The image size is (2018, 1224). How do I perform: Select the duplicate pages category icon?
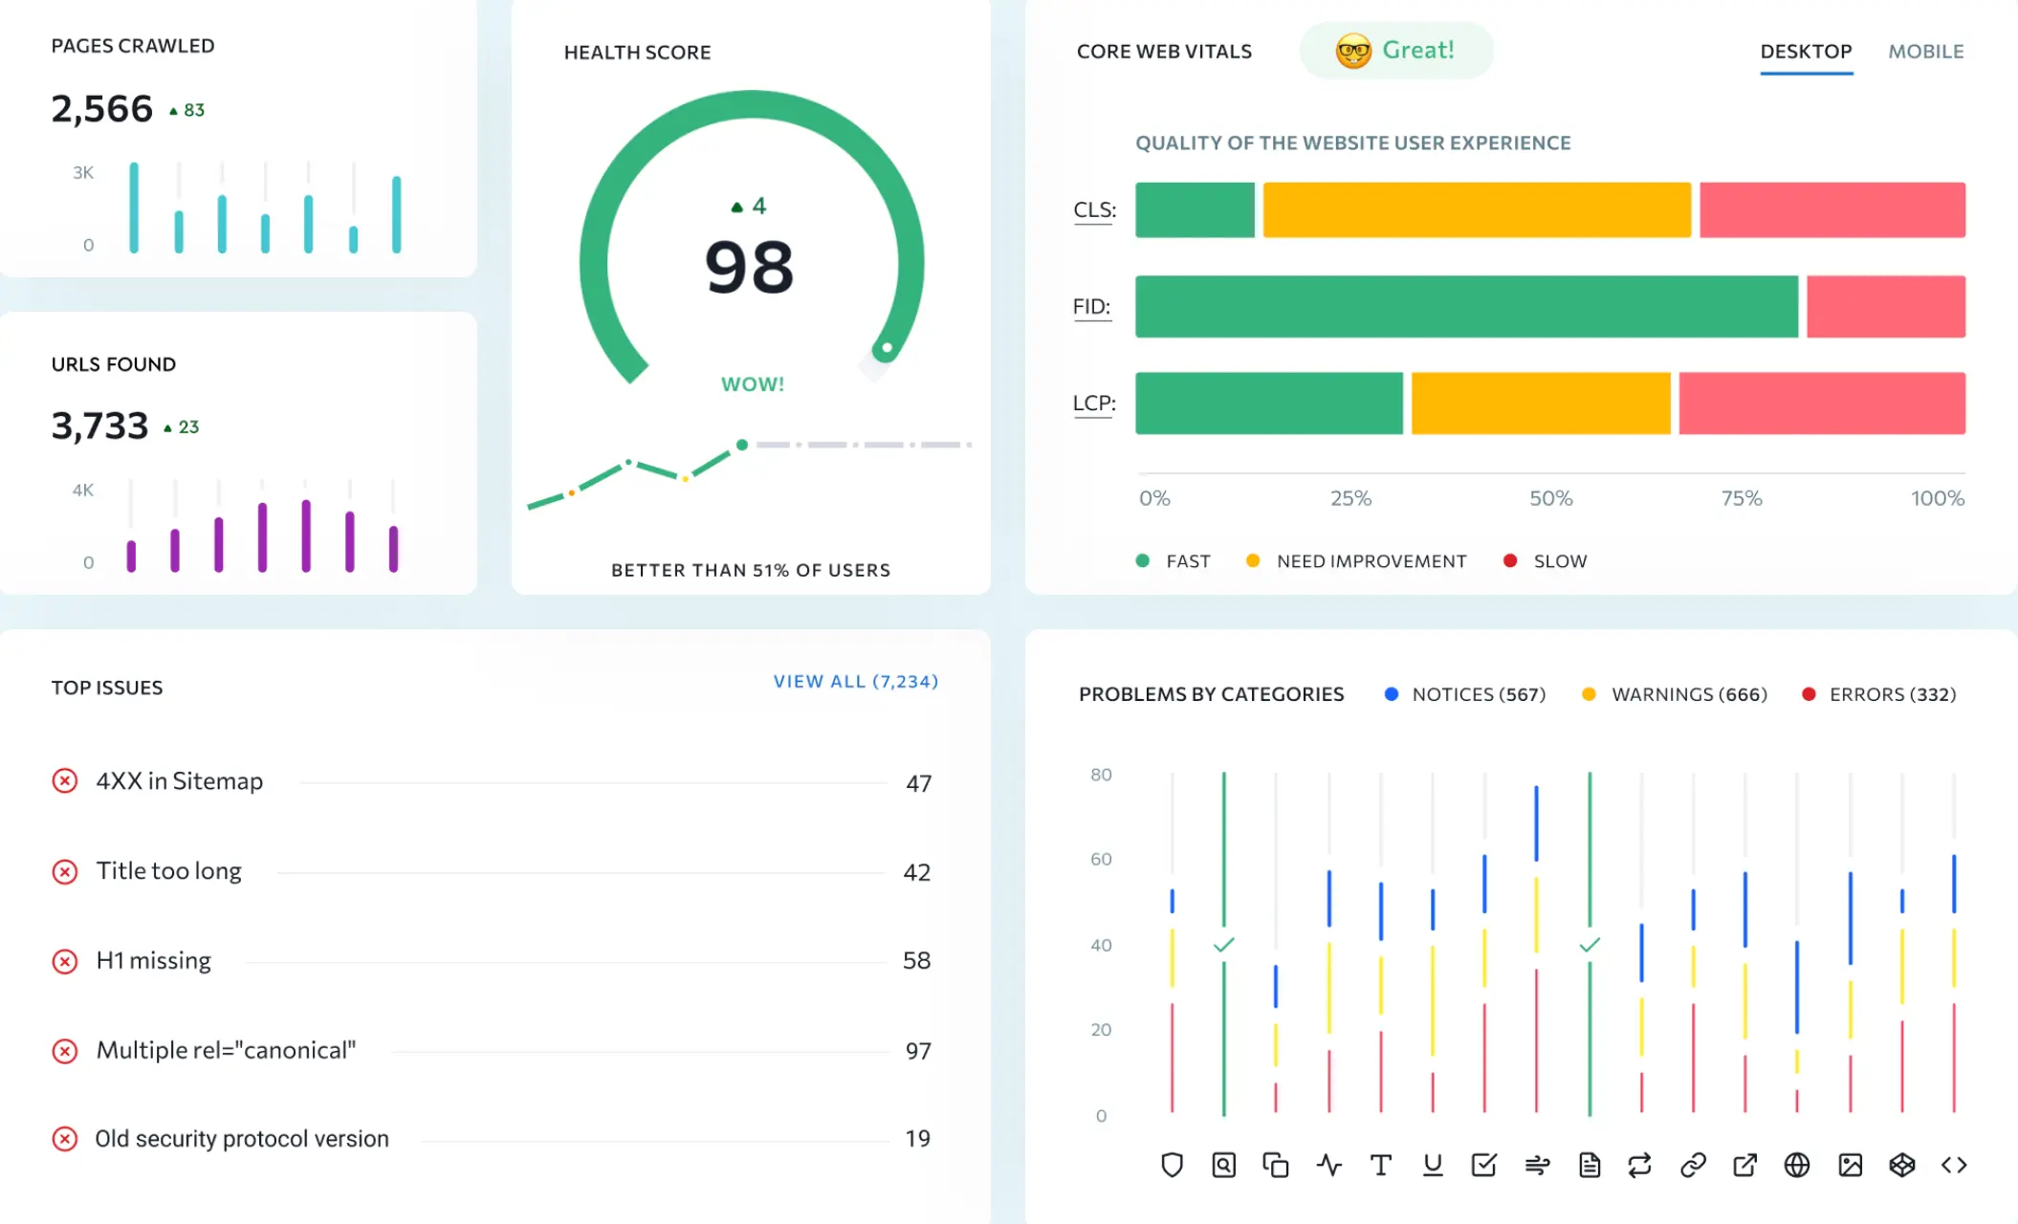pyautogui.click(x=1275, y=1165)
